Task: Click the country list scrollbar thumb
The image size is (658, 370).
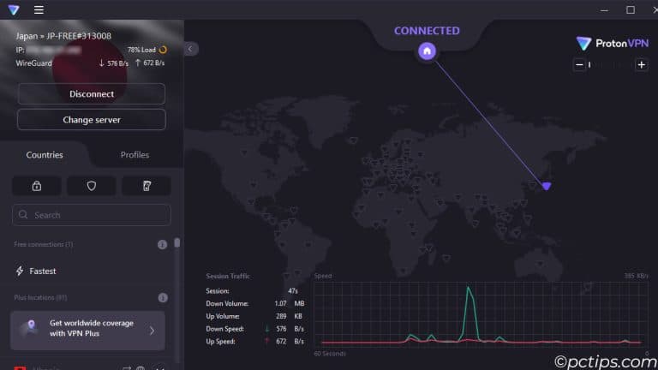Action: coord(177,243)
